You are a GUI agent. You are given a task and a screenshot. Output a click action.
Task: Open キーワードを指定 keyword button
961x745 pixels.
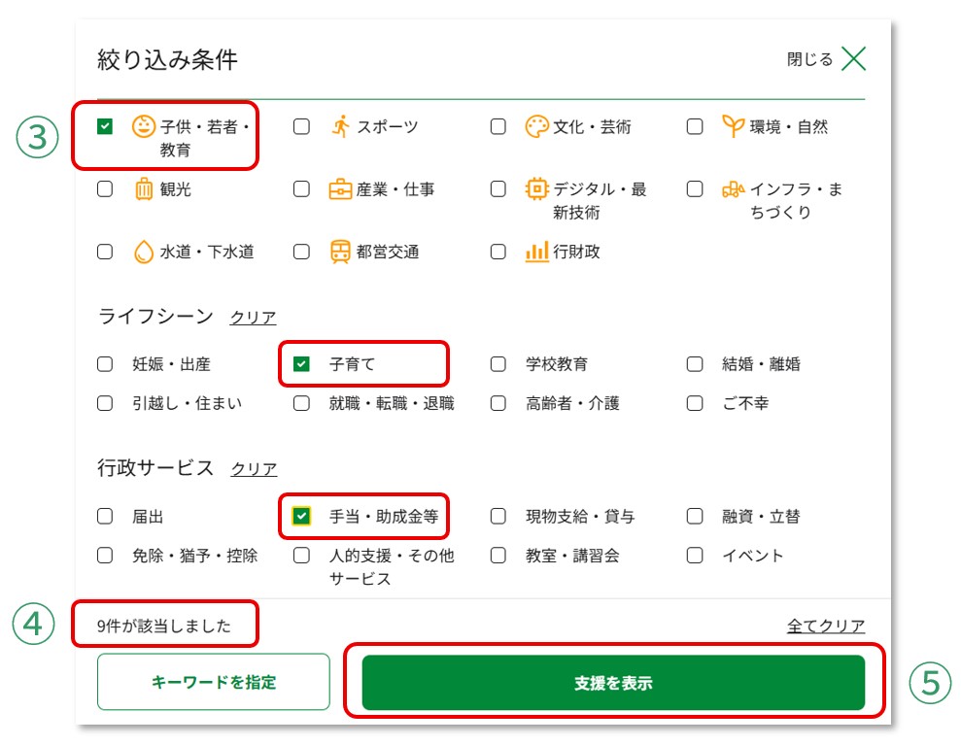(x=214, y=682)
